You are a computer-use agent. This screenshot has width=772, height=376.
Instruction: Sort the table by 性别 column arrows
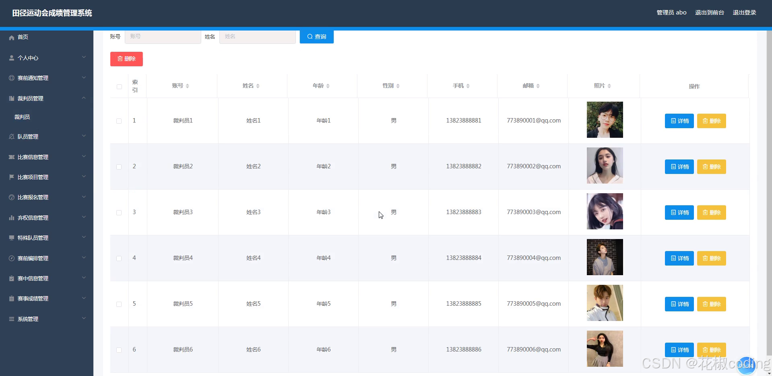tap(398, 86)
